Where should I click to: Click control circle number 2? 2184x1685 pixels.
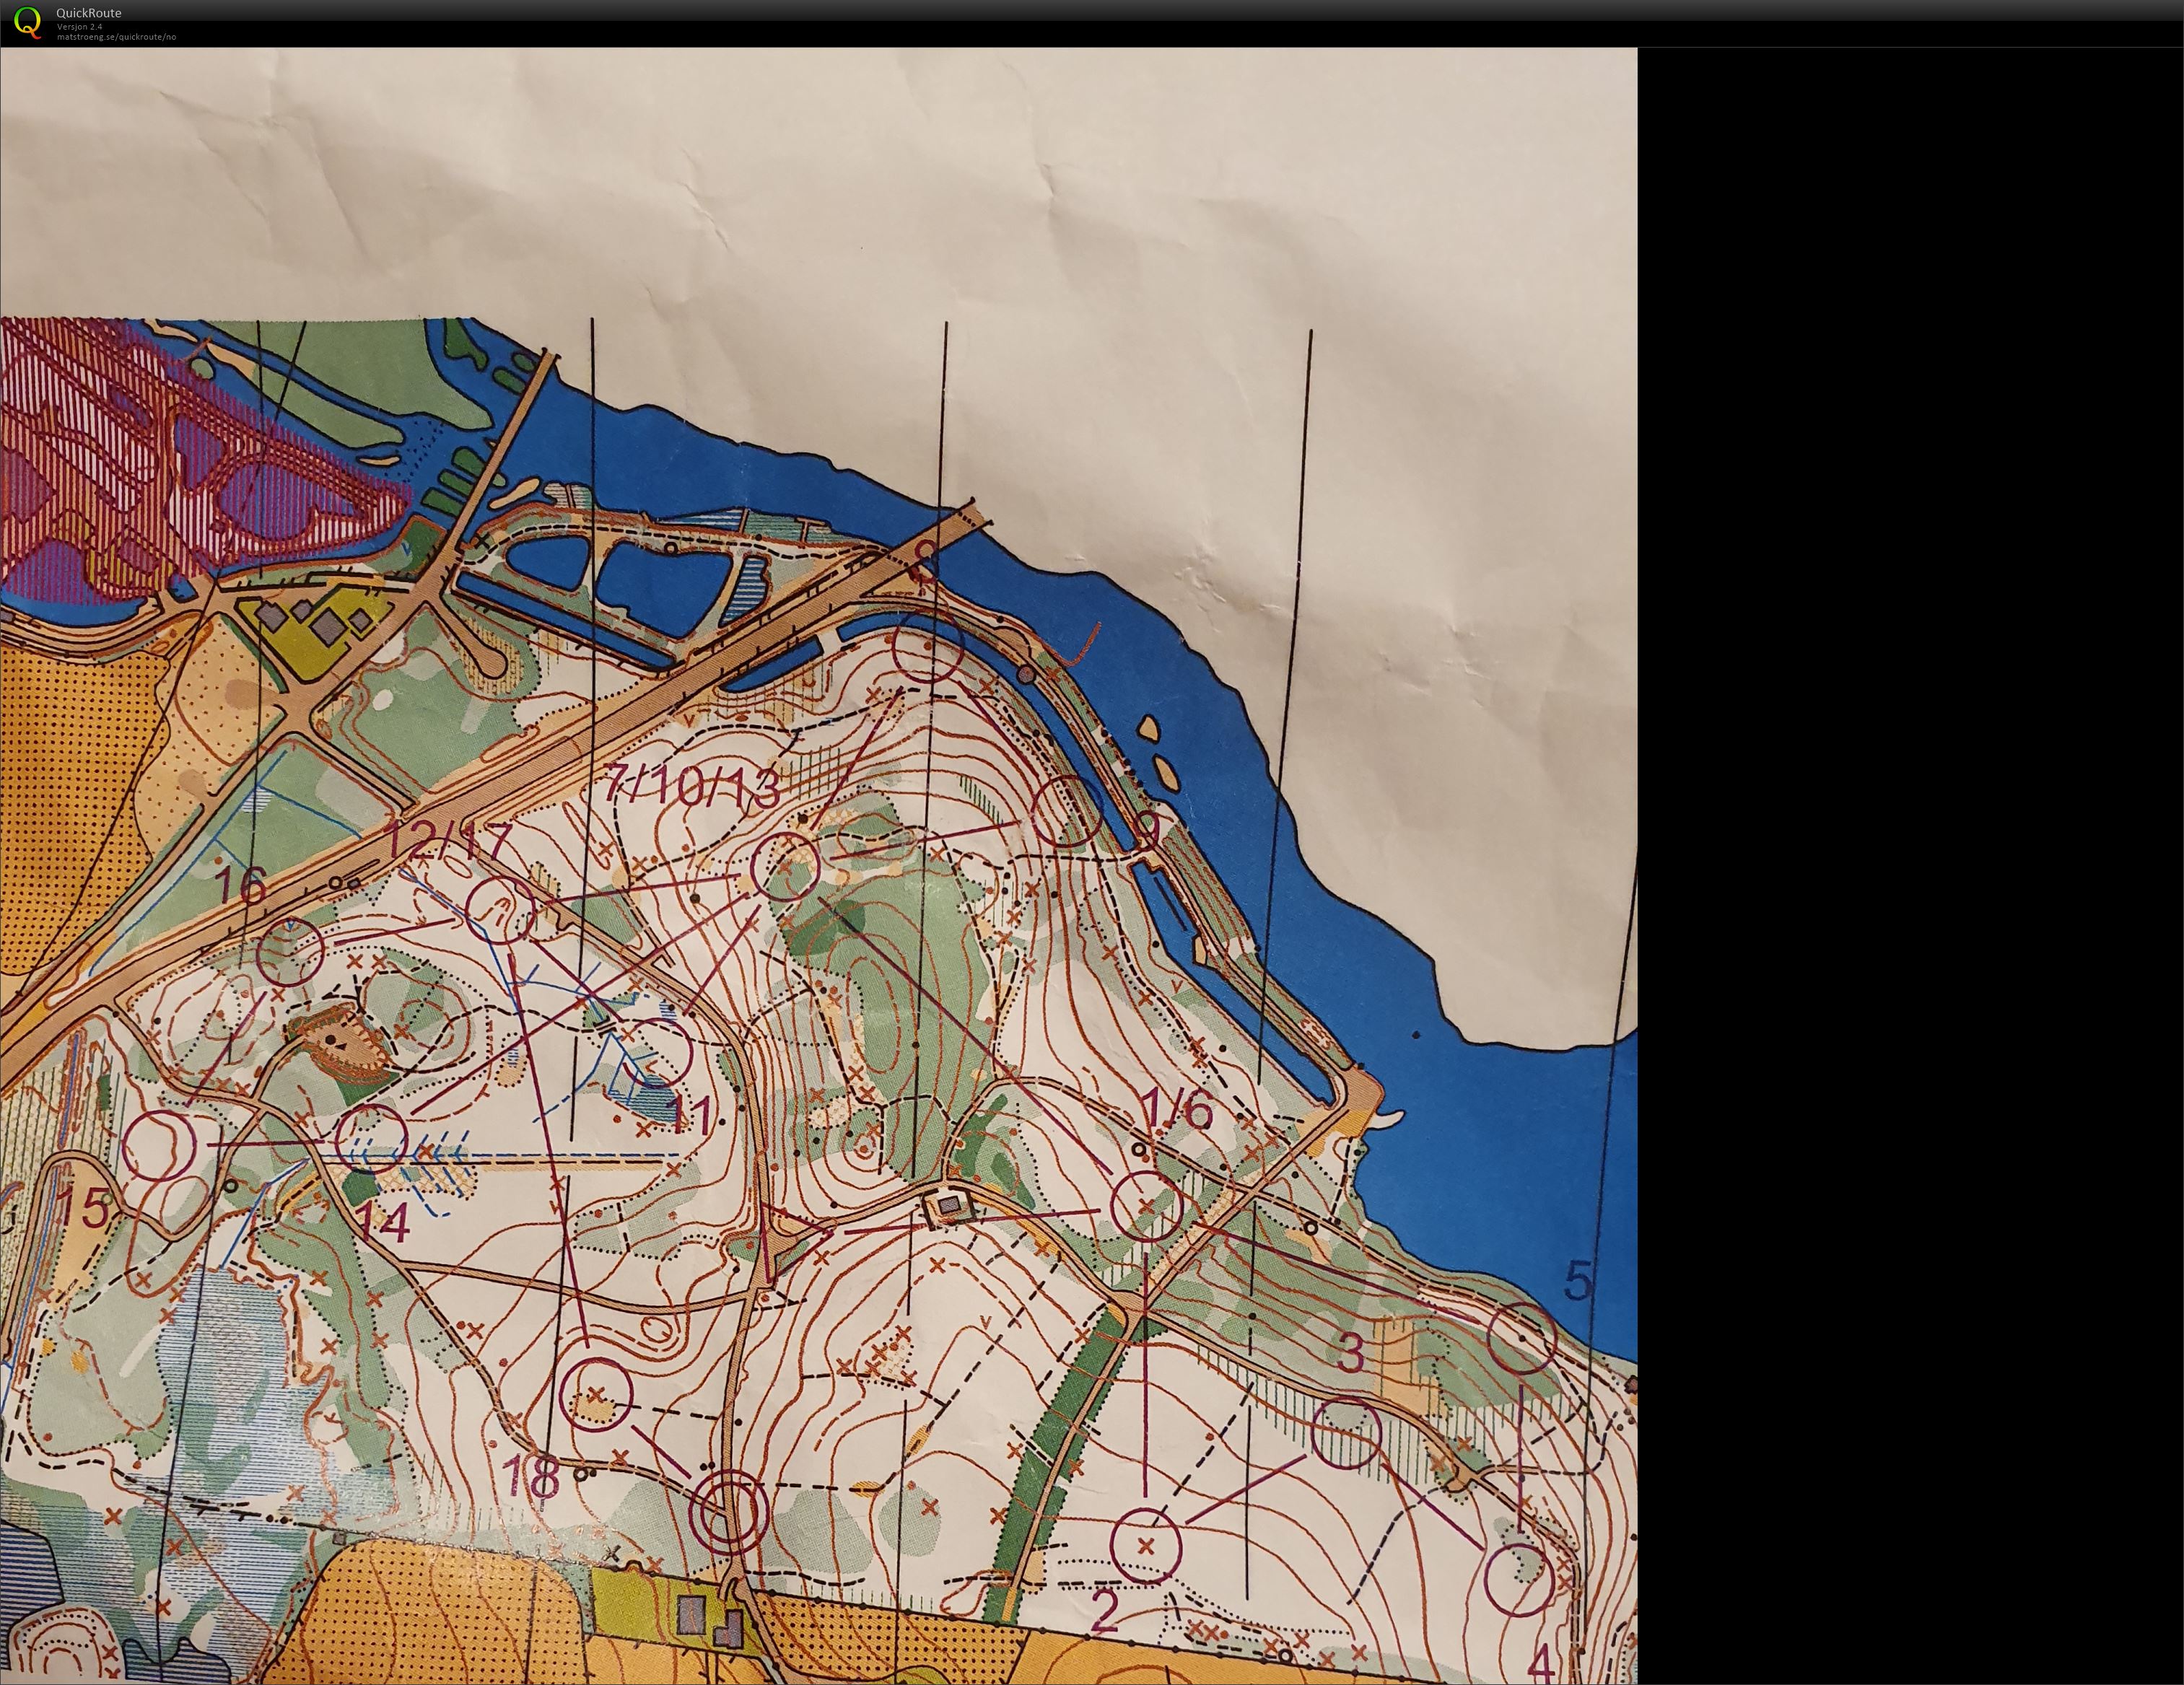[1146, 1546]
